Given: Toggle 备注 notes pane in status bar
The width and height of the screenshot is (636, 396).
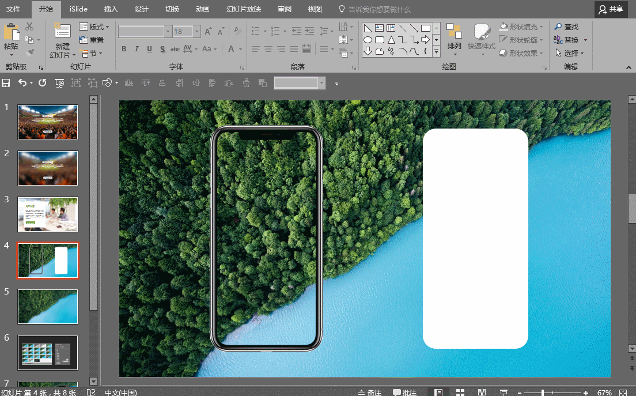Looking at the screenshot, I should 370,393.
